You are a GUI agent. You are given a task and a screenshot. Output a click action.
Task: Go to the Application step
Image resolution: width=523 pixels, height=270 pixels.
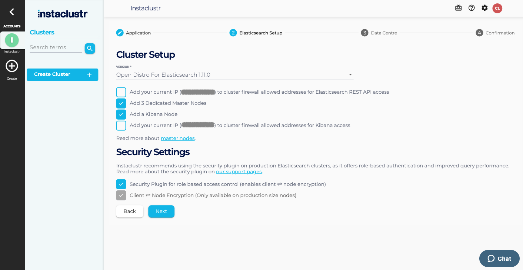133,33
